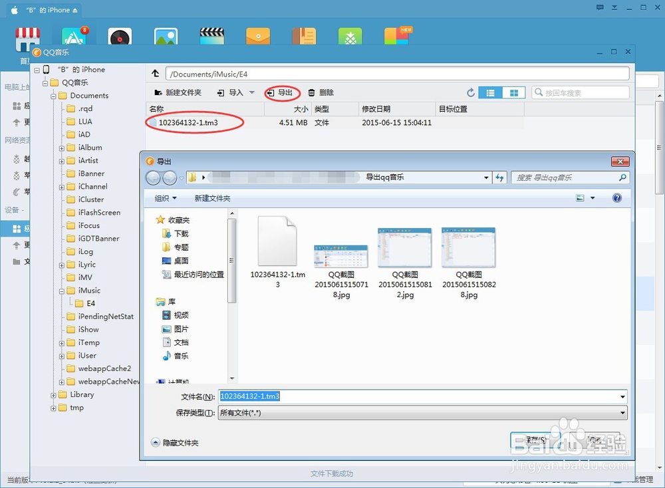Click the 文件名 filename input field
665x488 pixels.
click(422, 396)
